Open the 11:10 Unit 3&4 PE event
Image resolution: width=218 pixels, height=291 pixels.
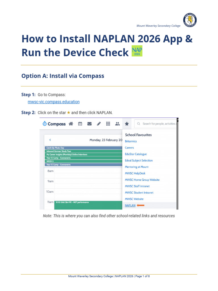(88, 205)
